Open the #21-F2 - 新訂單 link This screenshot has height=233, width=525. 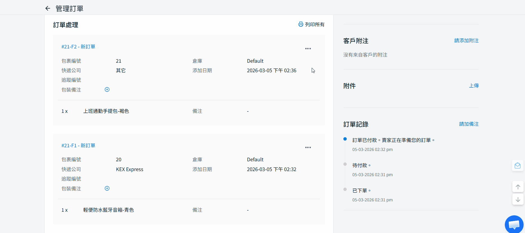tap(78, 47)
